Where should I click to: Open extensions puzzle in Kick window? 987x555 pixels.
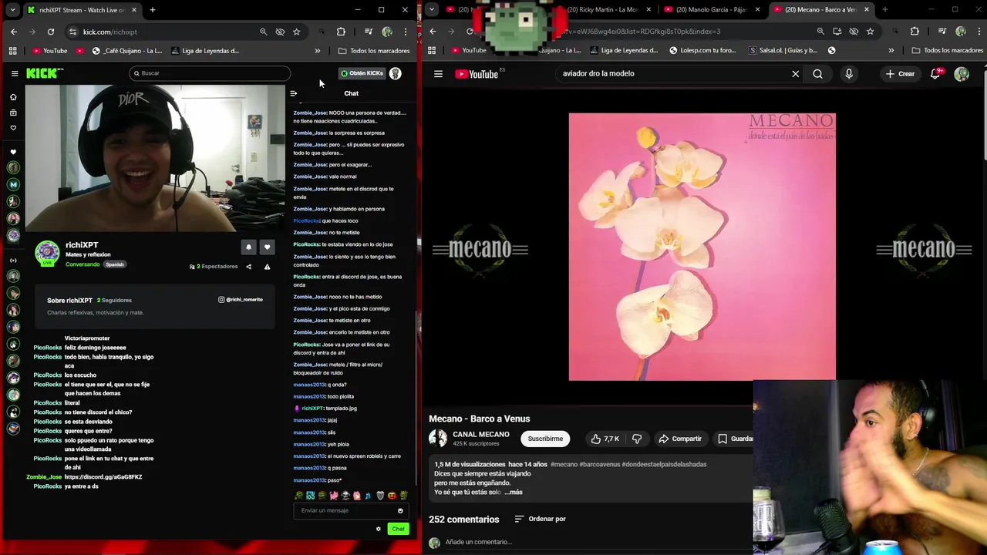pyautogui.click(x=341, y=32)
